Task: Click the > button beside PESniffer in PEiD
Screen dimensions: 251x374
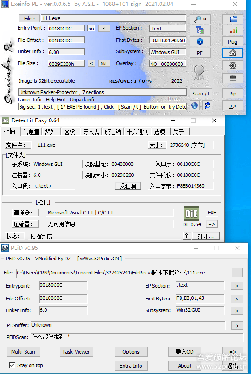Action: (237, 325)
